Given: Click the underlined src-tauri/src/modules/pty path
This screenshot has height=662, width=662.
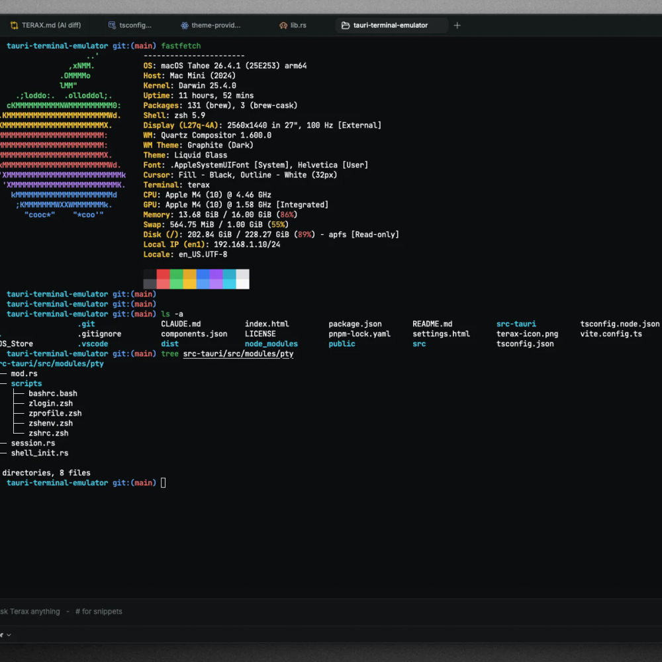Looking at the screenshot, I should pos(238,354).
